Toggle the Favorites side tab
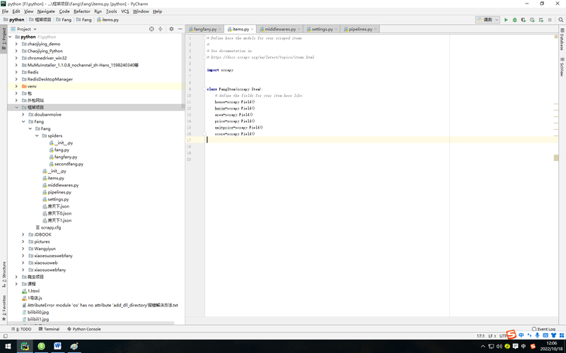566x353 pixels. [x=4, y=308]
